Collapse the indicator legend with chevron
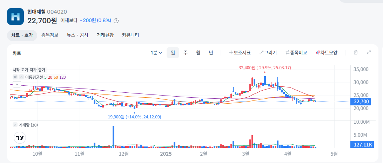 tap(16, 85)
